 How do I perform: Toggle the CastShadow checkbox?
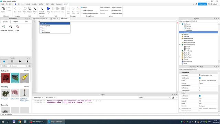pos(200,78)
